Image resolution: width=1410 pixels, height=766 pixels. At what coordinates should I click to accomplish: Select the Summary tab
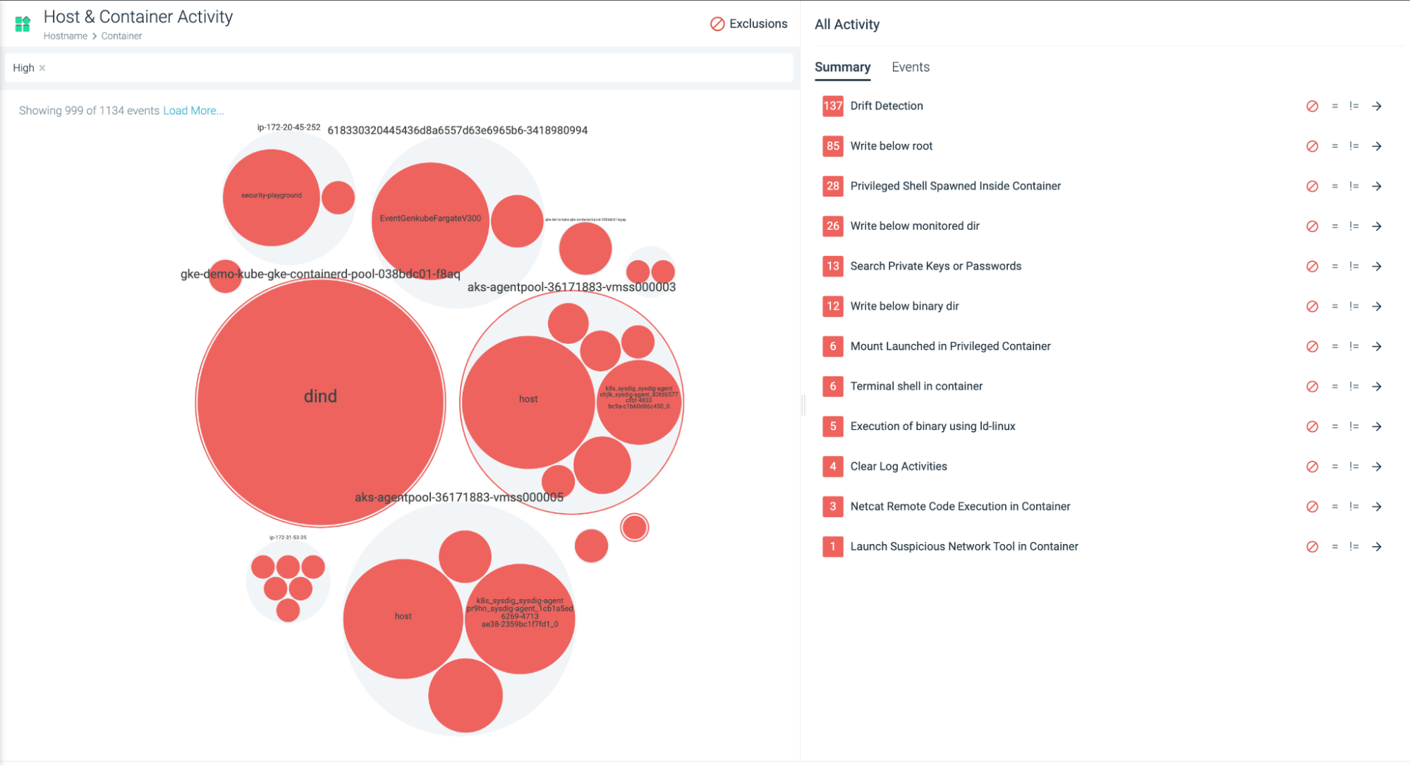[x=842, y=67]
